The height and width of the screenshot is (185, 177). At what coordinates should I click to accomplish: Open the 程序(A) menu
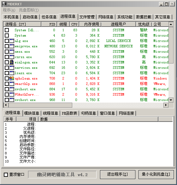[x=9, y=10]
